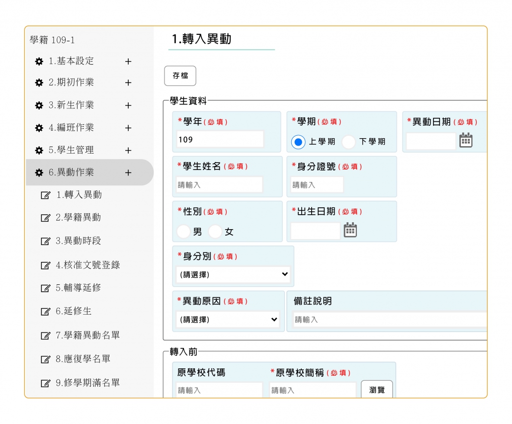This screenshot has width=512, height=424.
Task: Open the 1.轉入異動 menu item
Action: (79, 195)
